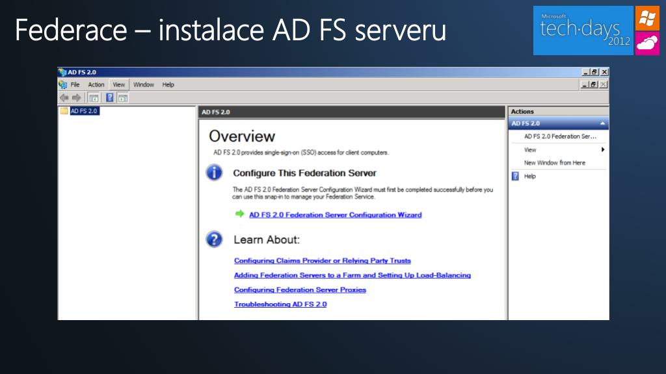
Task: Click the Help icon in Actions pane
Action: point(515,176)
